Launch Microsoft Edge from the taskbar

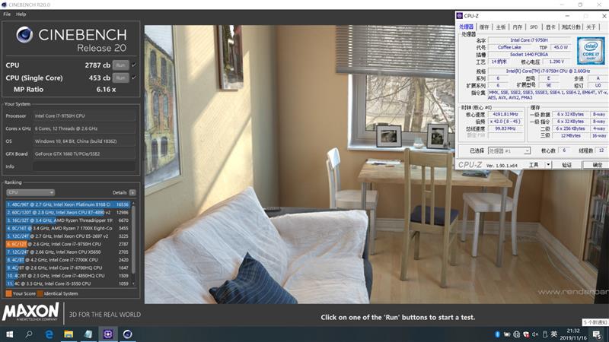(49, 334)
